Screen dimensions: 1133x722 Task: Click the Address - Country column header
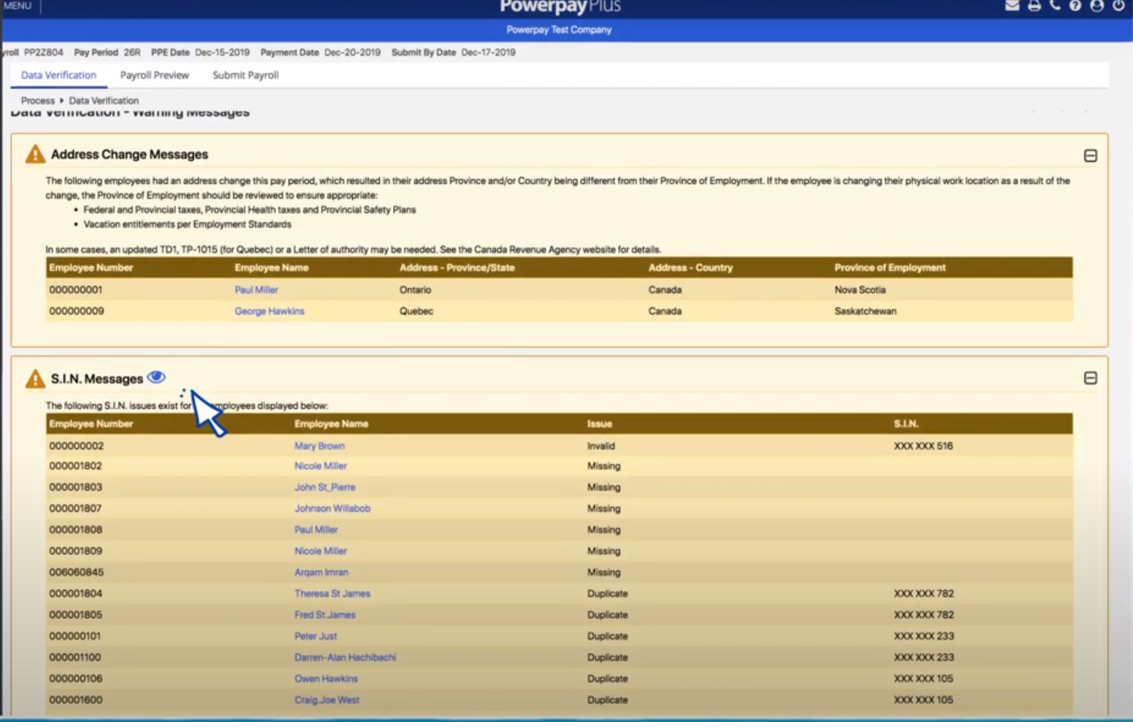point(690,267)
